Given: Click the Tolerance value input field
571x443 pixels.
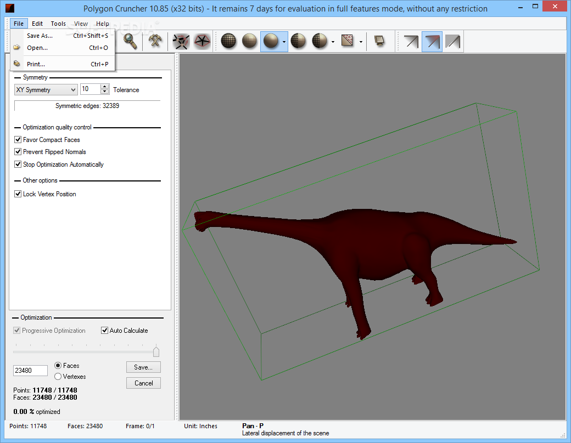Looking at the screenshot, I should (90, 89).
